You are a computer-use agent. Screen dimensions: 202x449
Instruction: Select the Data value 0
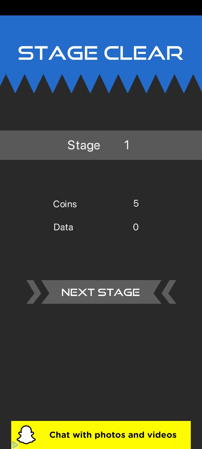tap(136, 227)
